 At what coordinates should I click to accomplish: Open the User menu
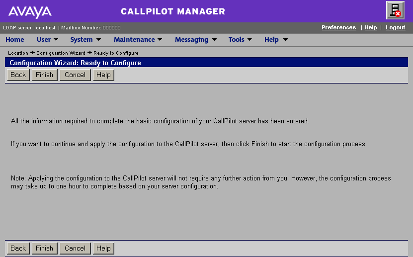click(44, 39)
